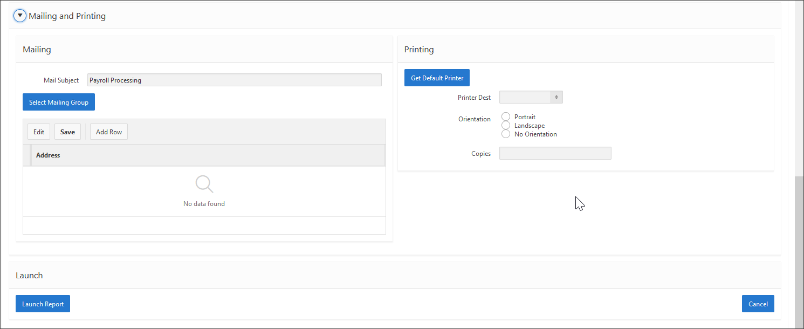Image resolution: width=804 pixels, height=329 pixels.
Task: Click the Copies input field
Action: pos(555,154)
